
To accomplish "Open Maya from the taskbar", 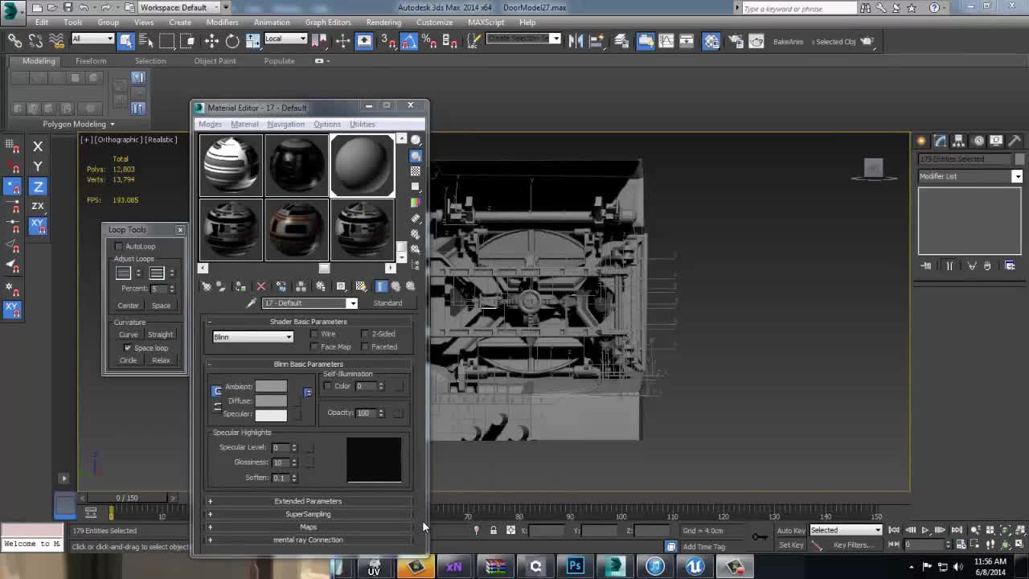I will click(615, 566).
